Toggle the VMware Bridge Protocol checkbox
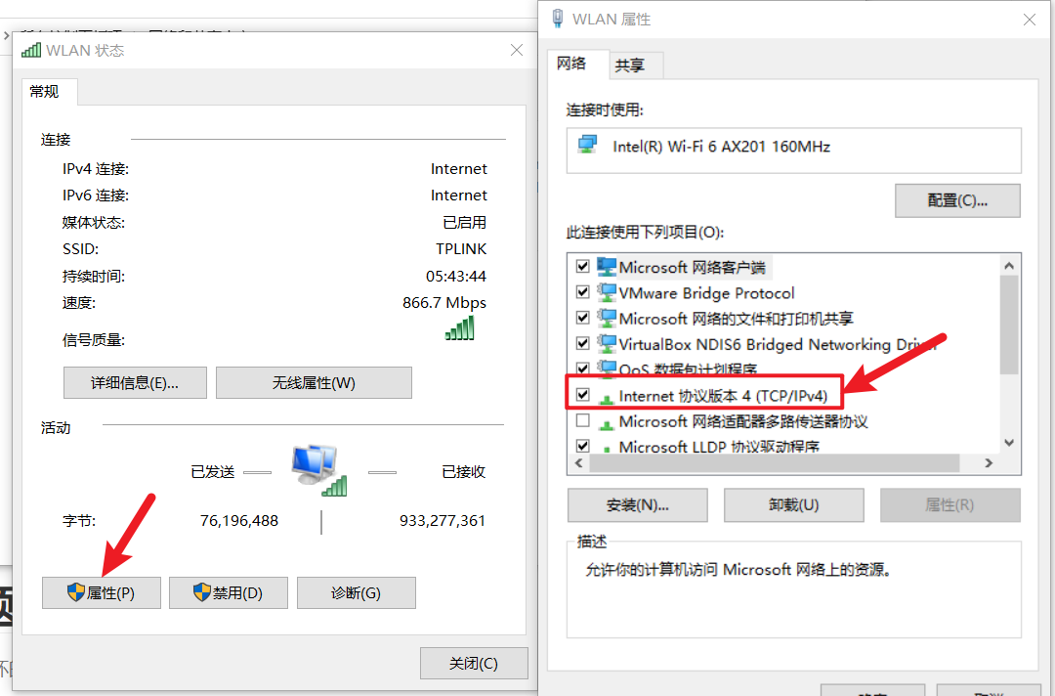 point(582,292)
